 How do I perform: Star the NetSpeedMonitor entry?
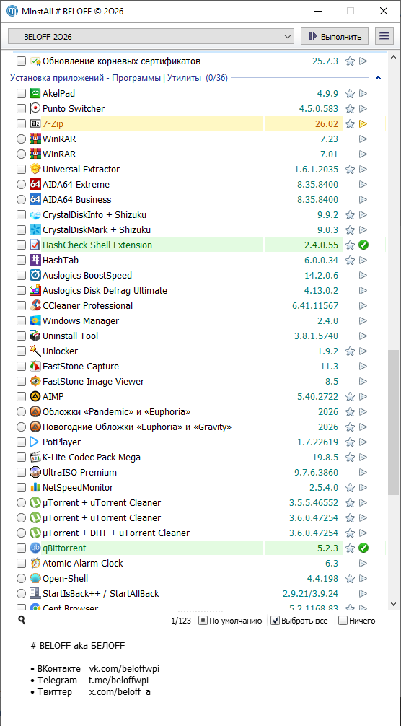point(350,488)
